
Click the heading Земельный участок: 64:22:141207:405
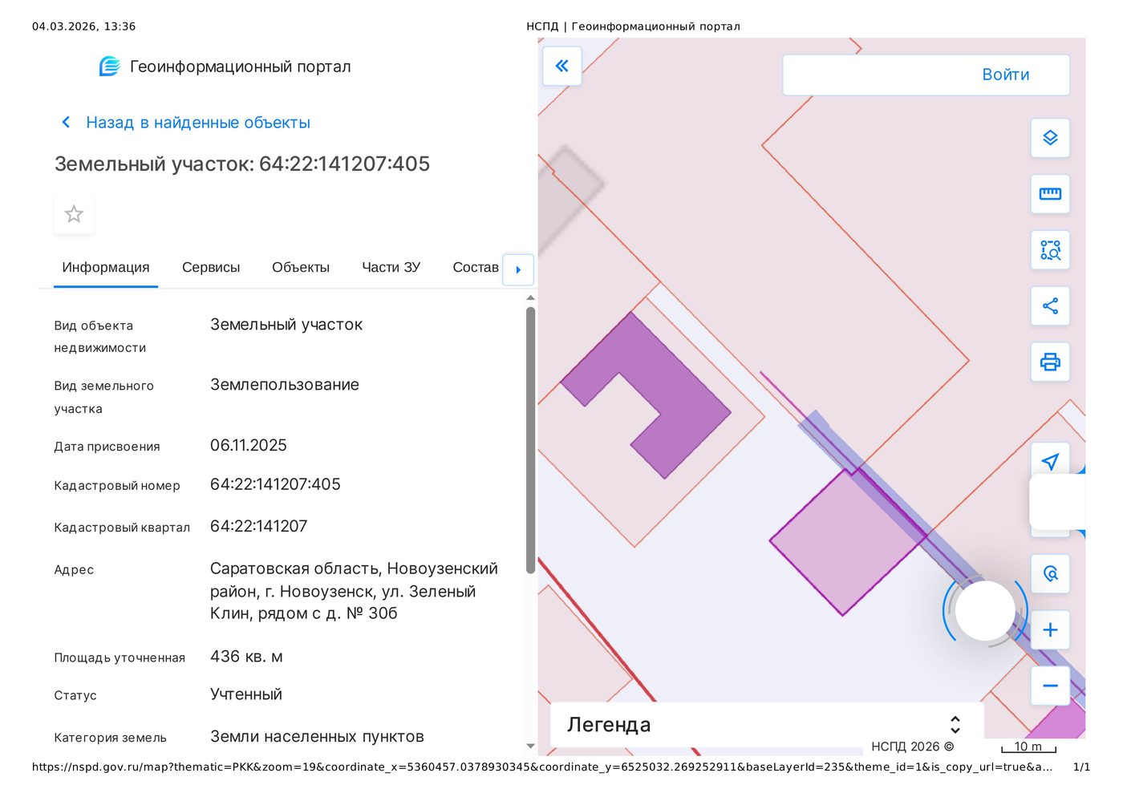pyautogui.click(x=242, y=164)
